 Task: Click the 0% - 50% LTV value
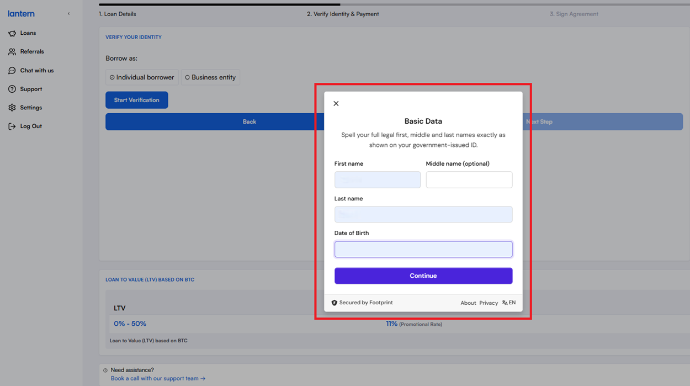coord(130,324)
